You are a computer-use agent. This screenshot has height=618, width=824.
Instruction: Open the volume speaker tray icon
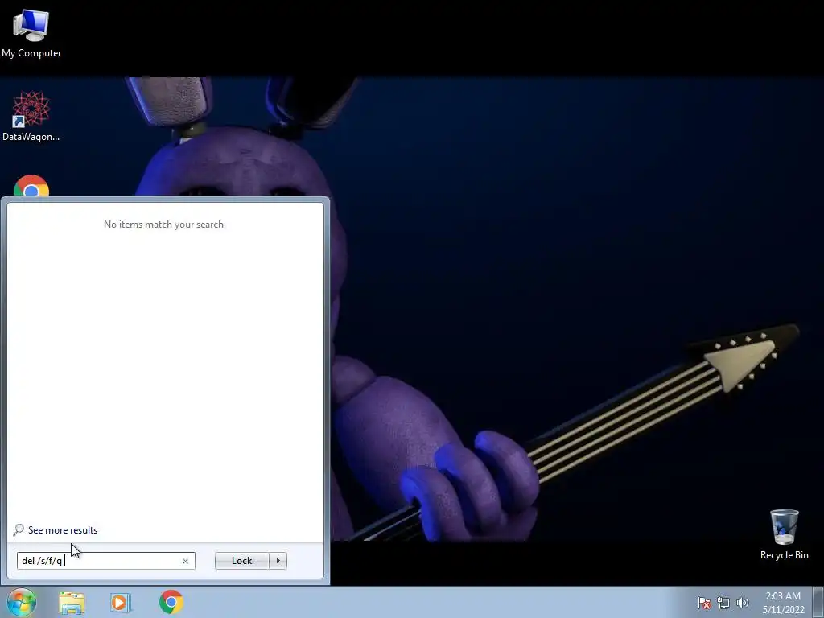(743, 603)
